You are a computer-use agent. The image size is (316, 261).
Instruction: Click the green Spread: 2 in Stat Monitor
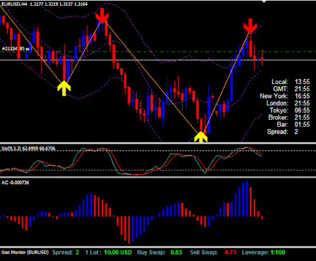point(66,252)
